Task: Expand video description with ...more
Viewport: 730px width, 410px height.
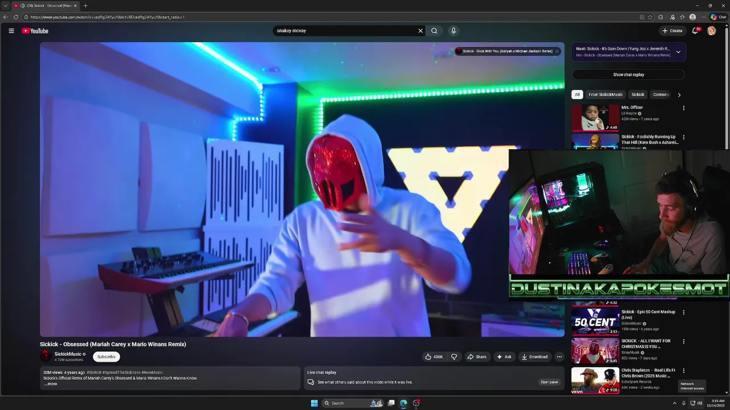Action: pyautogui.click(x=51, y=384)
